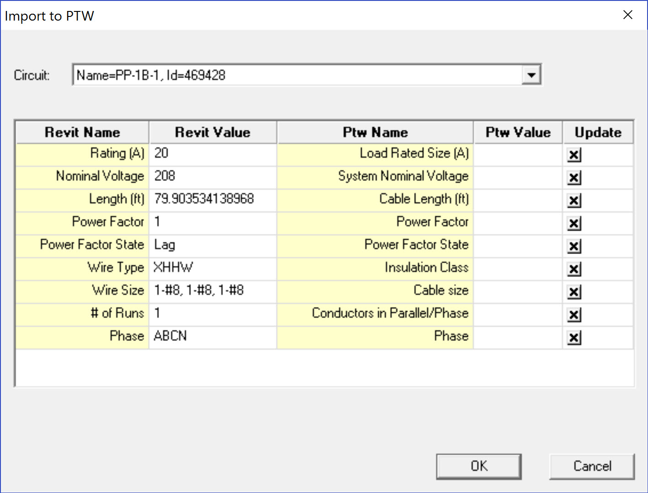Click OK to import values to PTW

pos(478,466)
